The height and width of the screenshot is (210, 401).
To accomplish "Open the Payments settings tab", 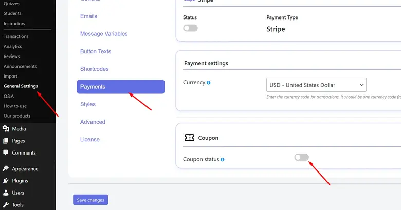I will (x=120, y=87).
